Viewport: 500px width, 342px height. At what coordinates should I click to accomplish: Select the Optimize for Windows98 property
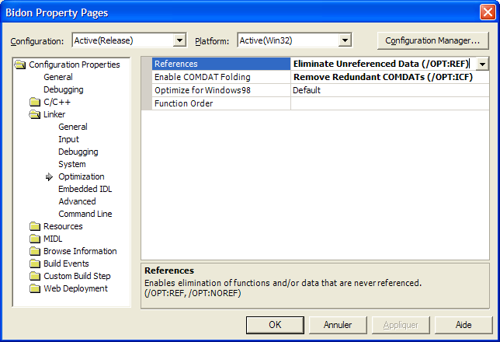click(221, 90)
